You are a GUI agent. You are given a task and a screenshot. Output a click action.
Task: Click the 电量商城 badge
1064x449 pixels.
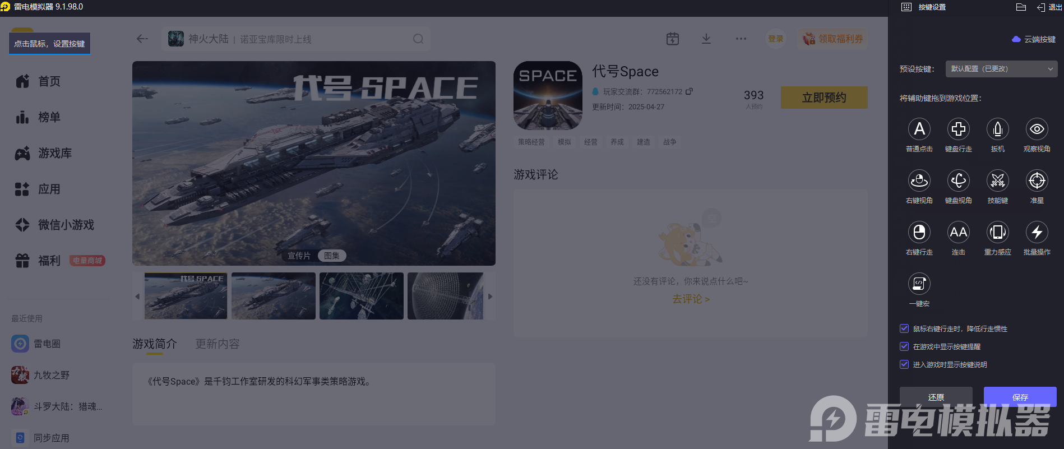(87, 261)
